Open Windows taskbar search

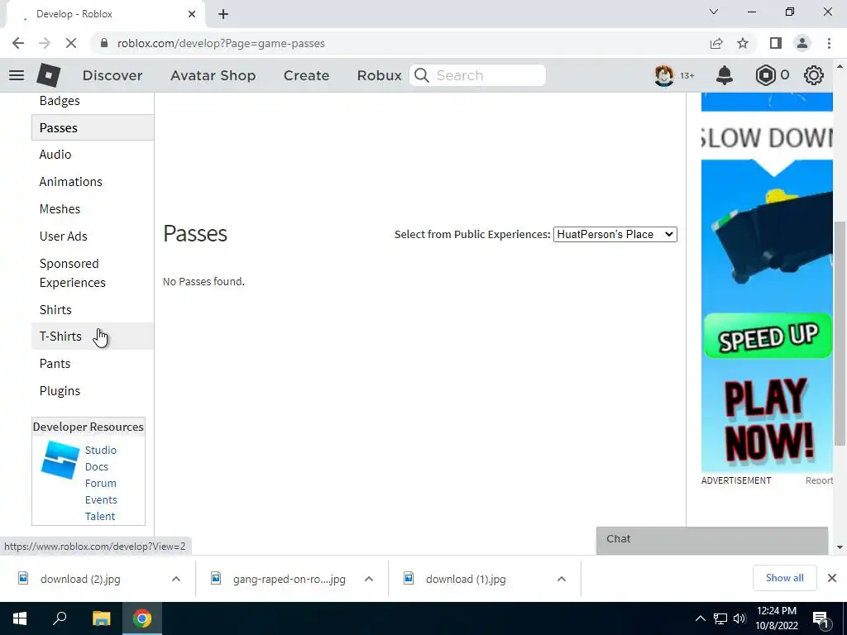(60, 618)
